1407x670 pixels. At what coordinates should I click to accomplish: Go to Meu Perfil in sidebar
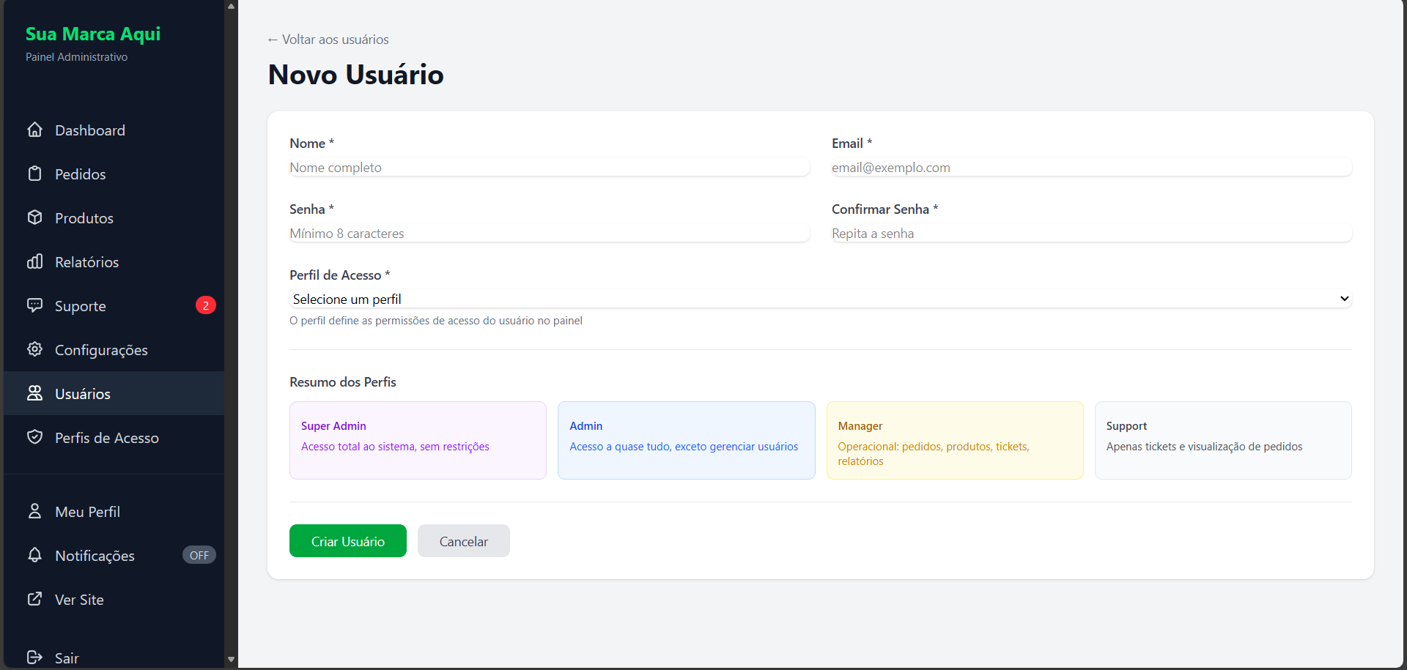[87, 512]
